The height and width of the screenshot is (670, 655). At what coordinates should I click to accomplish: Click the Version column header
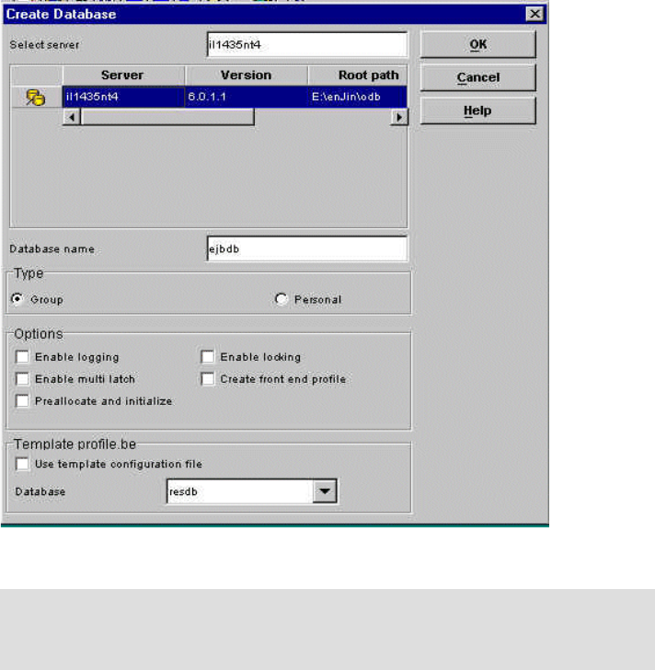pos(247,75)
